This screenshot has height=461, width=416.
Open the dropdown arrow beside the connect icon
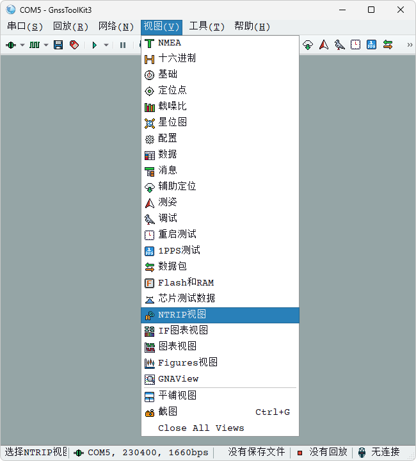(x=22, y=45)
